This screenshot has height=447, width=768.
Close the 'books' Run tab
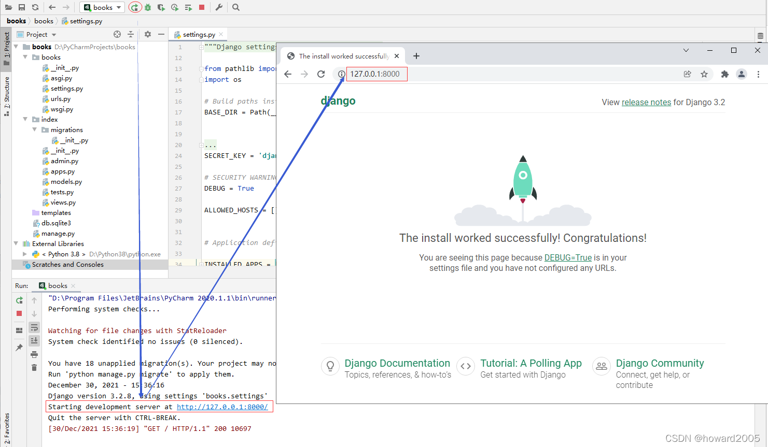pyautogui.click(x=73, y=285)
